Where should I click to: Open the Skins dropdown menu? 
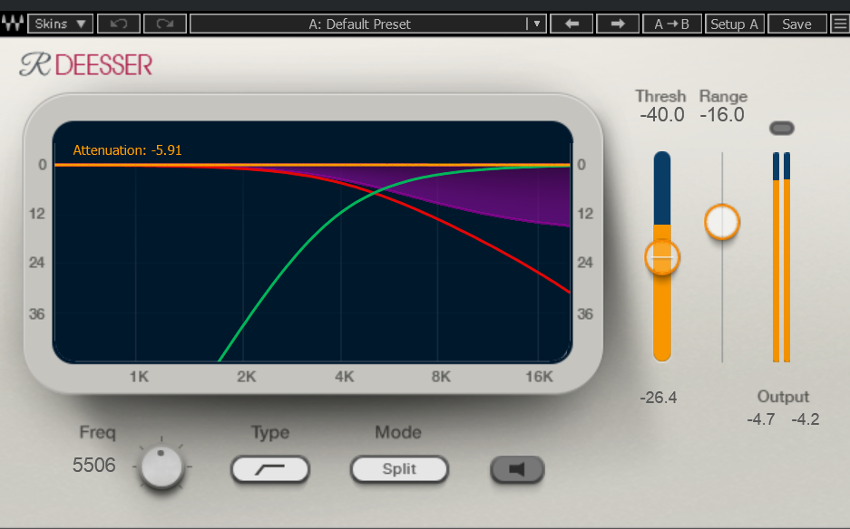pos(60,24)
